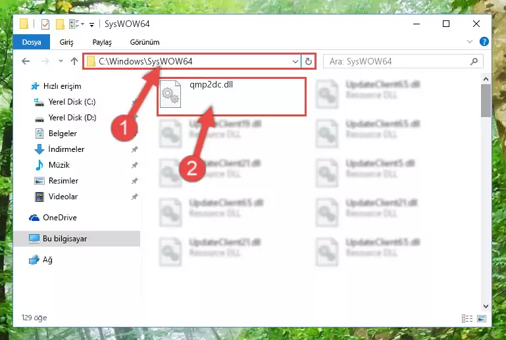The height and width of the screenshot is (340, 506).
Task: Click the address bar path C:\Windows\SysWOW64
Action: pos(145,61)
